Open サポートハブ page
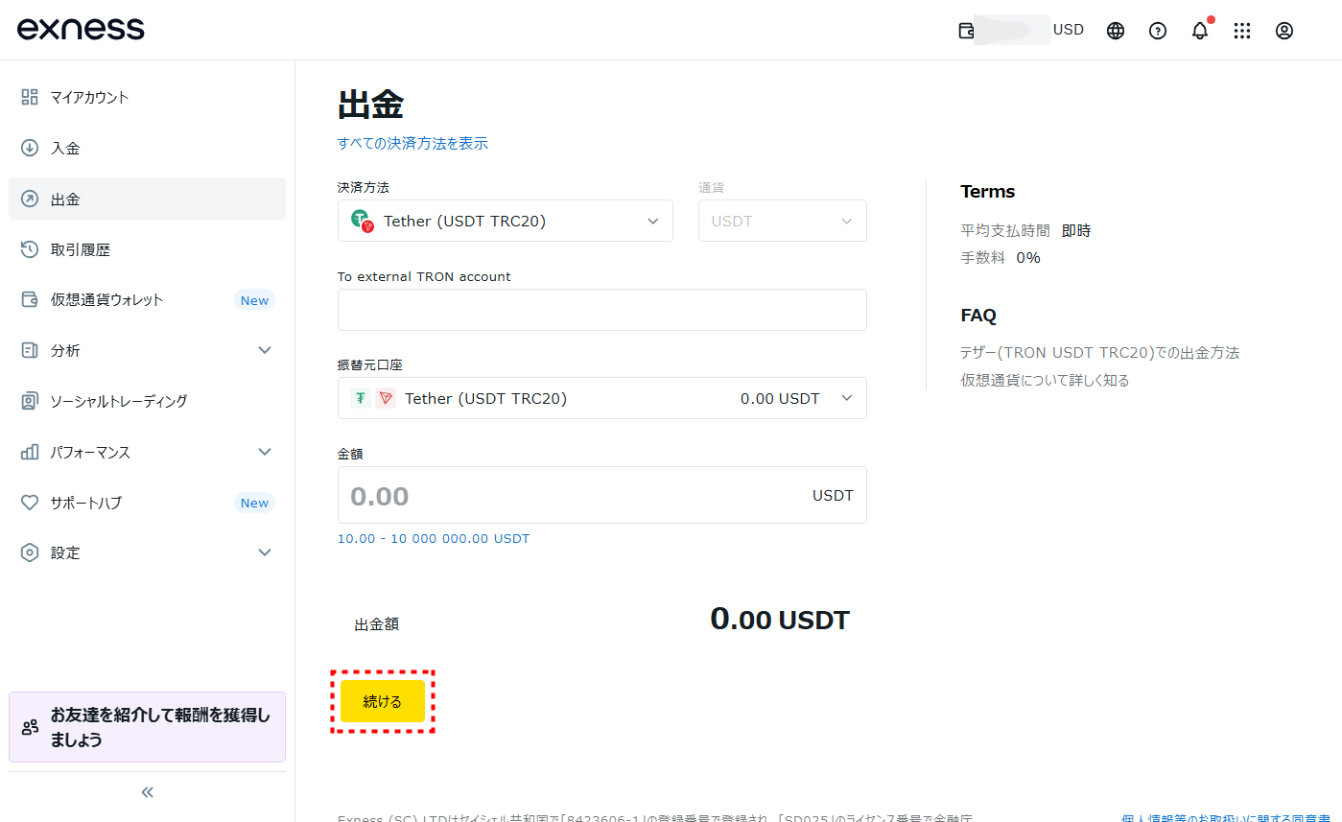This screenshot has height=822, width=1342. coord(148,503)
